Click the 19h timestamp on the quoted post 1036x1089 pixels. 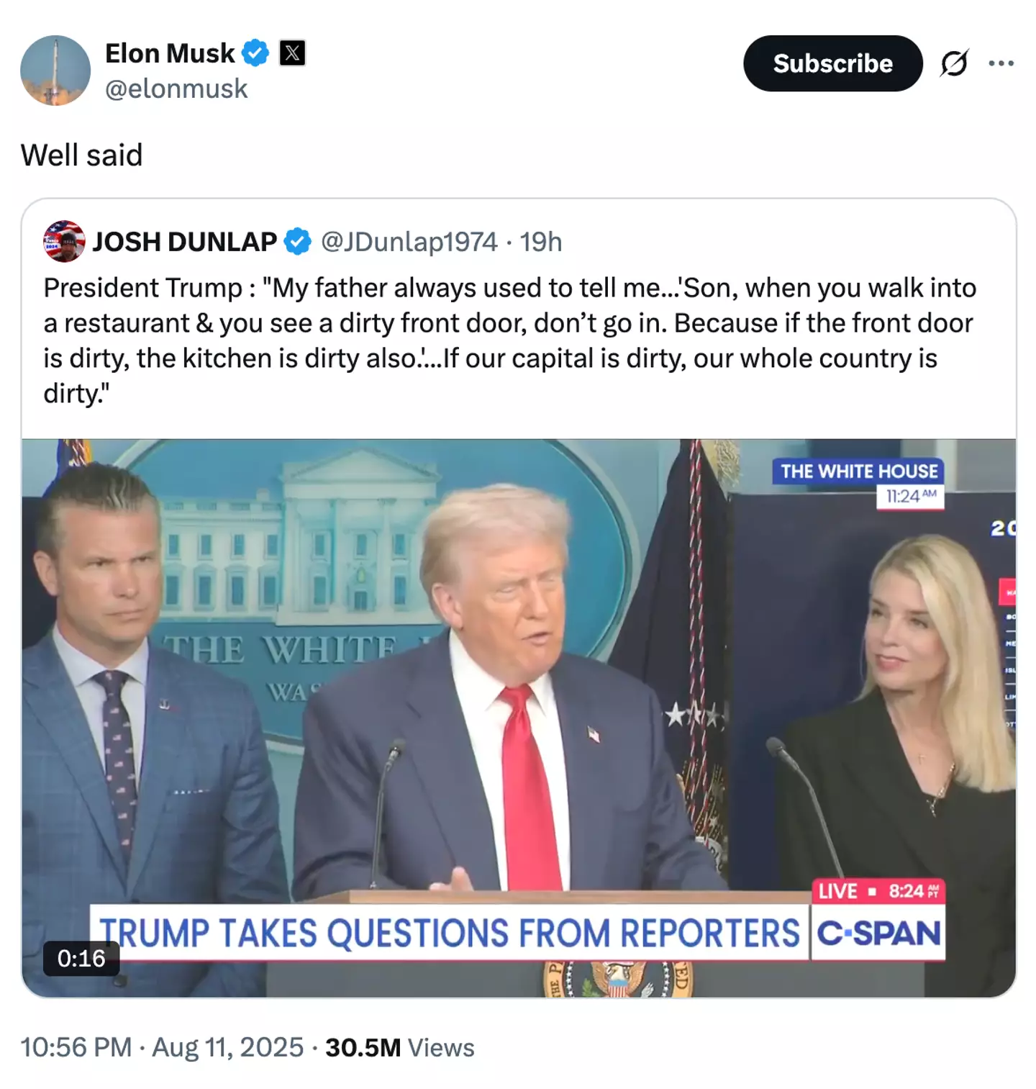coord(541,242)
